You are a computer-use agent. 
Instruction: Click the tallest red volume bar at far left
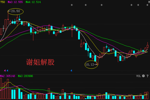click(x=1, y=89)
